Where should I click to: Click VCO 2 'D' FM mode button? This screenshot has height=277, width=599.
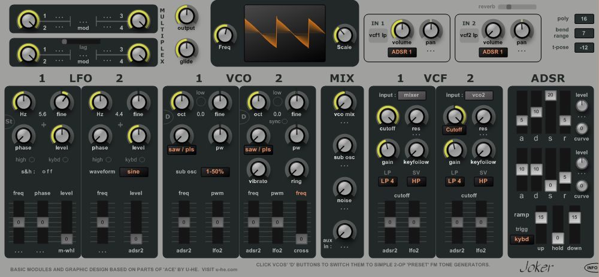[x=244, y=117]
